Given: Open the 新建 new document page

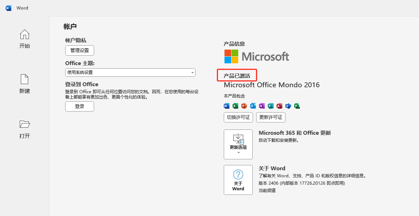Looking at the screenshot, I should pyautogui.click(x=25, y=84).
